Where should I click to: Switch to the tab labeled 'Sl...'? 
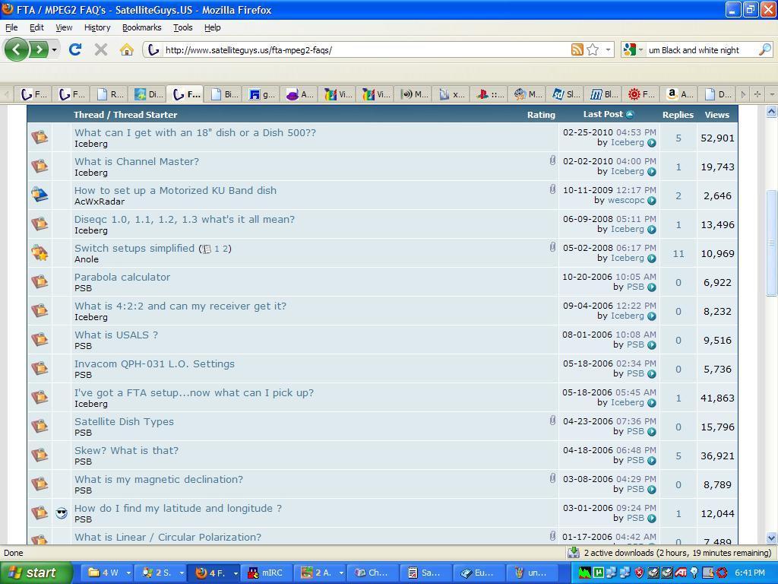tap(565, 94)
